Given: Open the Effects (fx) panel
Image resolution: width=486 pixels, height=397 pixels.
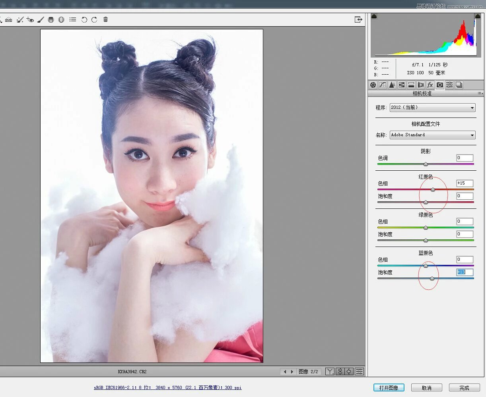Looking at the screenshot, I should click(x=430, y=85).
